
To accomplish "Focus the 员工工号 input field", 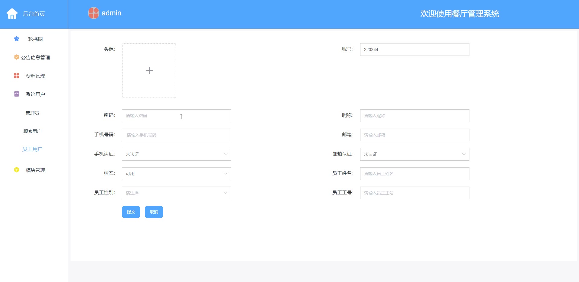I will pos(415,193).
